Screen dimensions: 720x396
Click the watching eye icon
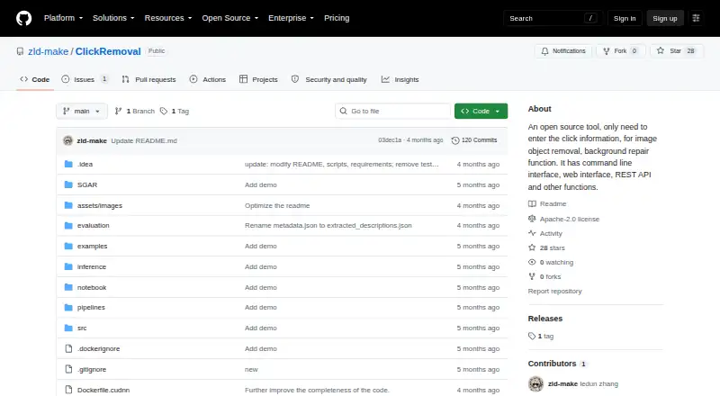(532, 262)
